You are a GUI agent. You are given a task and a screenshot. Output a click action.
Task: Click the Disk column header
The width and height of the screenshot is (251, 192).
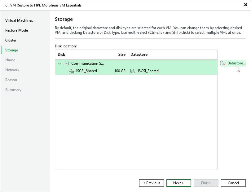61,55
